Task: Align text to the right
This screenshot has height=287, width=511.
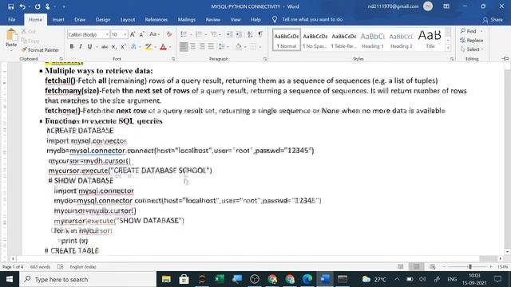Action: click(x=202, y=47)
